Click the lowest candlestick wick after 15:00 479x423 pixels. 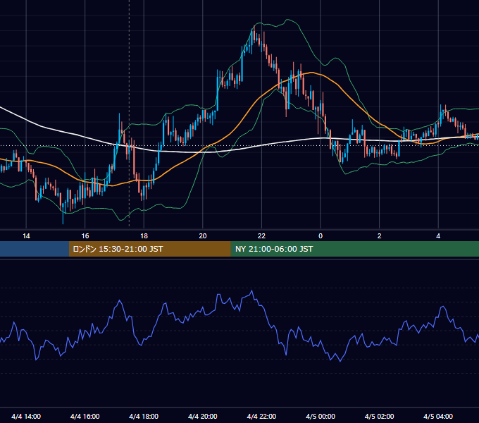(x=63, y=213)
